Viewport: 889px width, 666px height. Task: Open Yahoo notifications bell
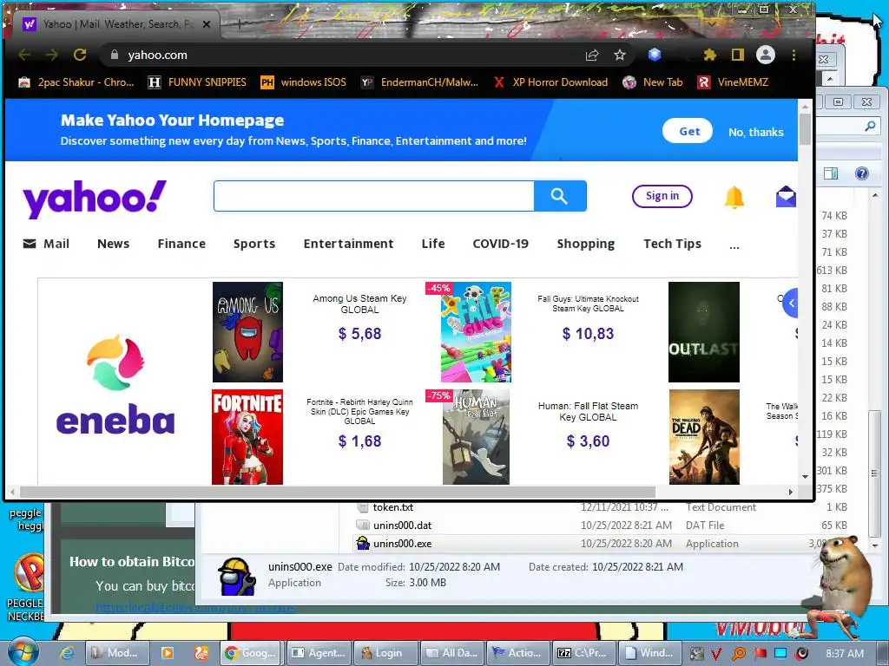[x=734, y=197]
